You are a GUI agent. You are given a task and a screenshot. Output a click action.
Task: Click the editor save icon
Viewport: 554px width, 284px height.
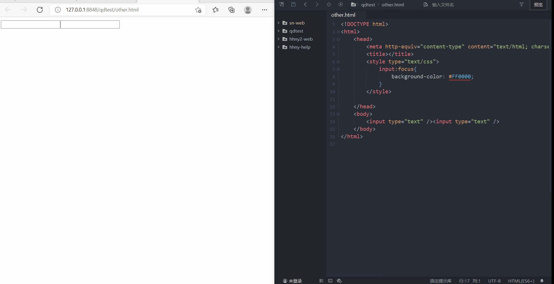(293, 4)
